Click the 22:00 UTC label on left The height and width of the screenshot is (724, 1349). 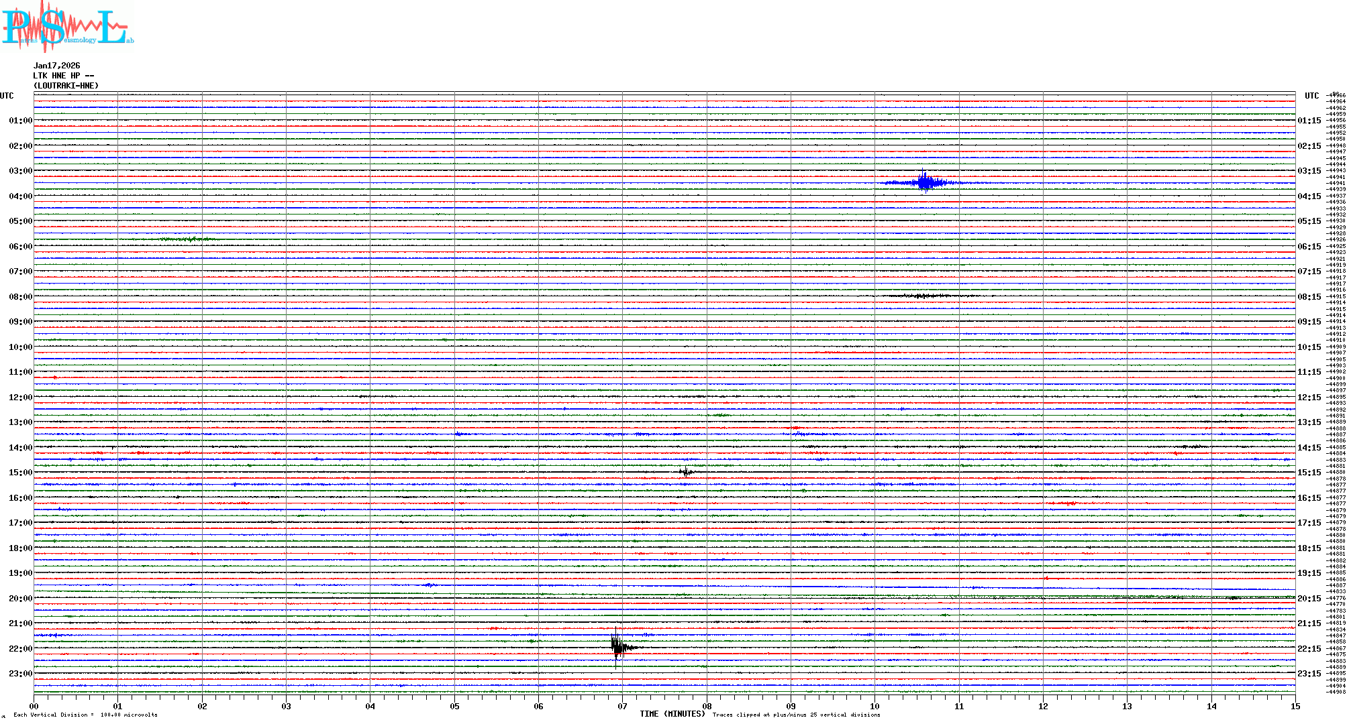20,649
